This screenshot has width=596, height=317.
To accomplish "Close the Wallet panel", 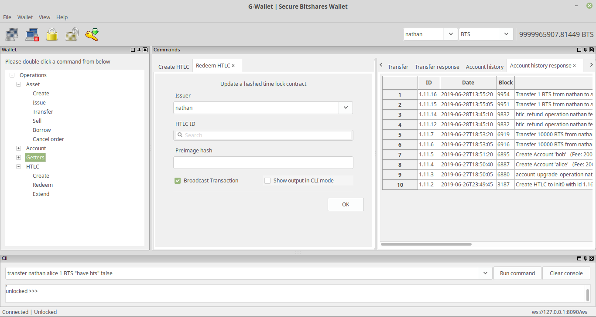I will pyautogui.click(x=145, y=50).
